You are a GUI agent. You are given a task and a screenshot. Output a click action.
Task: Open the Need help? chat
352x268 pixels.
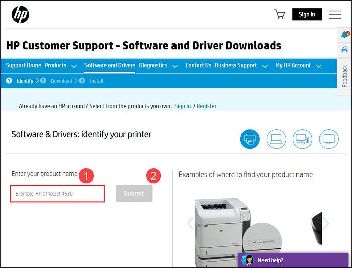click(x=293, y=260)
